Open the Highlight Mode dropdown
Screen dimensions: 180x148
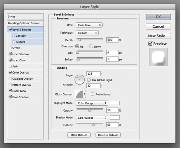pyautogui.click(x=92, y=103)
